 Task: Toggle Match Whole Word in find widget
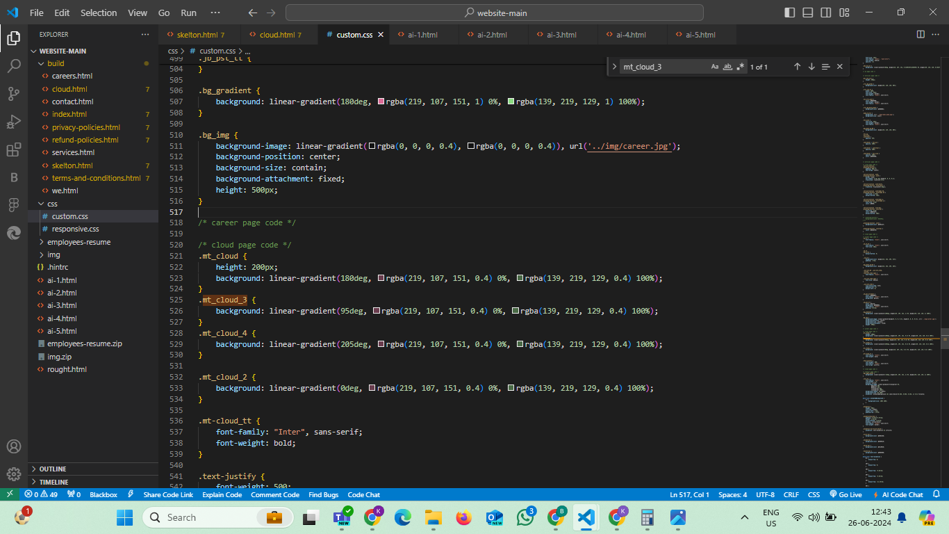[728, 67]
